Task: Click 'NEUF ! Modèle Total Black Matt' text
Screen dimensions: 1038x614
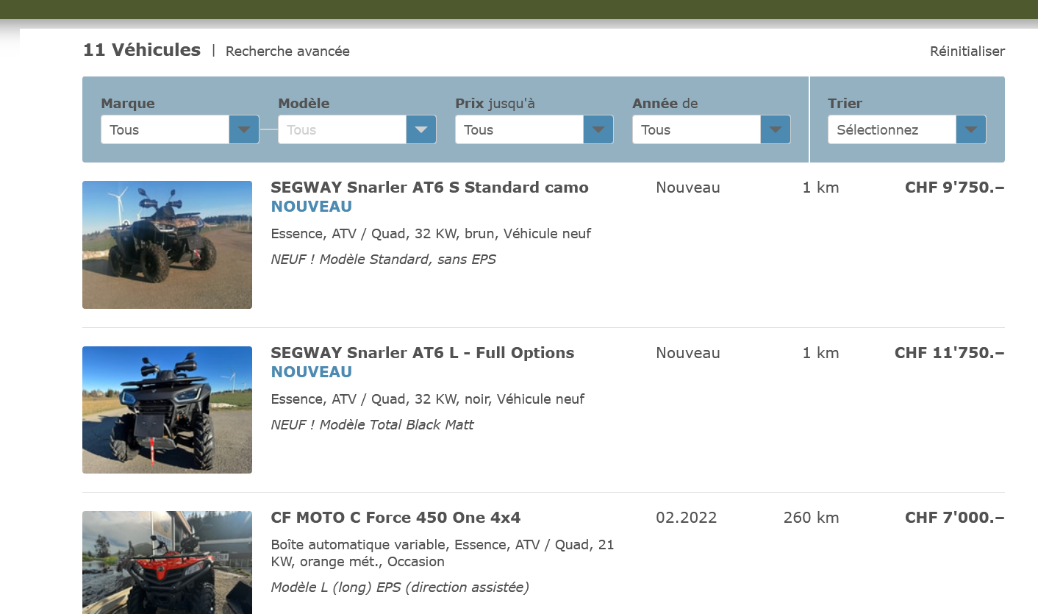Action: point(372,425)
